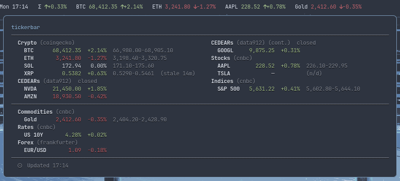Click the (frankfurter) source label
This screenshot has width=400, height=181.
[x=57, y=142]
